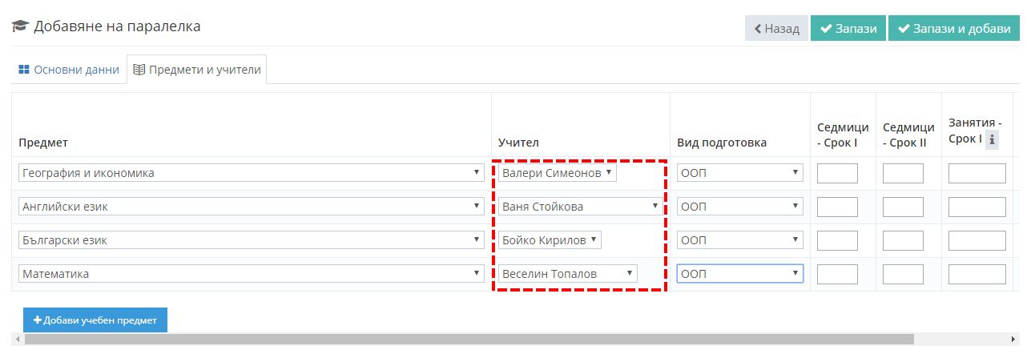Open the География и икономика subject dropdown
Screen dimensions: 1027x362
point(252,173)
